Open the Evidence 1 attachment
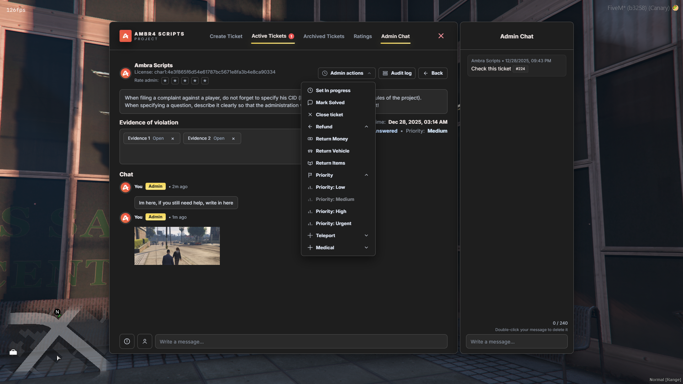Viewport: 683px width, 384px height. pos(158,138)
